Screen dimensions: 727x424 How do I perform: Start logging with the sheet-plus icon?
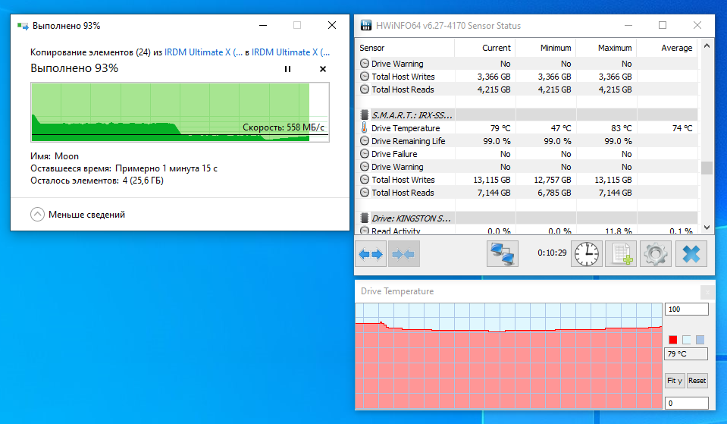click(621, 254)
